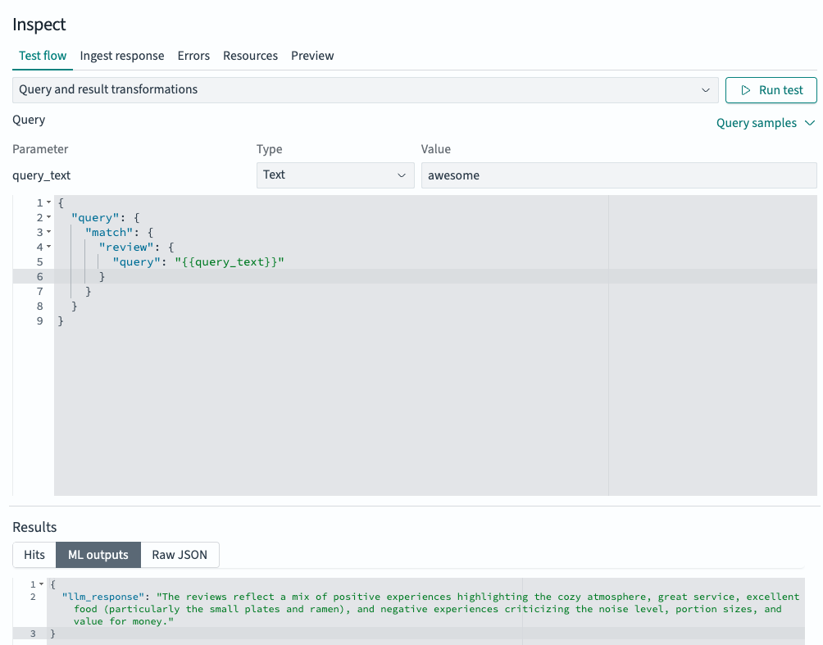The image size is (823, 645).
Task: Open the Preview tab
Action: [x=312, y=56]
